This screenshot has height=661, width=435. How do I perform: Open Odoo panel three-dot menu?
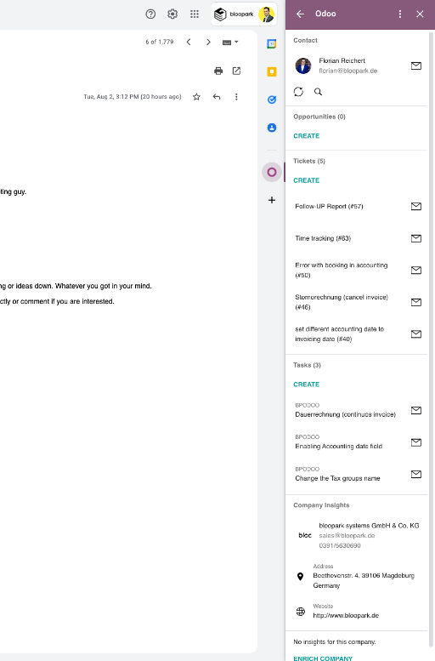(x=399, y=14)
